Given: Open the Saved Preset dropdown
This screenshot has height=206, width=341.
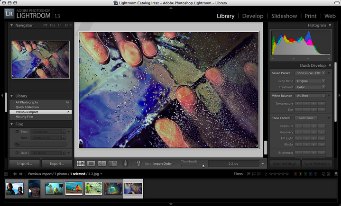Looking at the screenshot, I should pyautogui.click(x=310, y=73).
